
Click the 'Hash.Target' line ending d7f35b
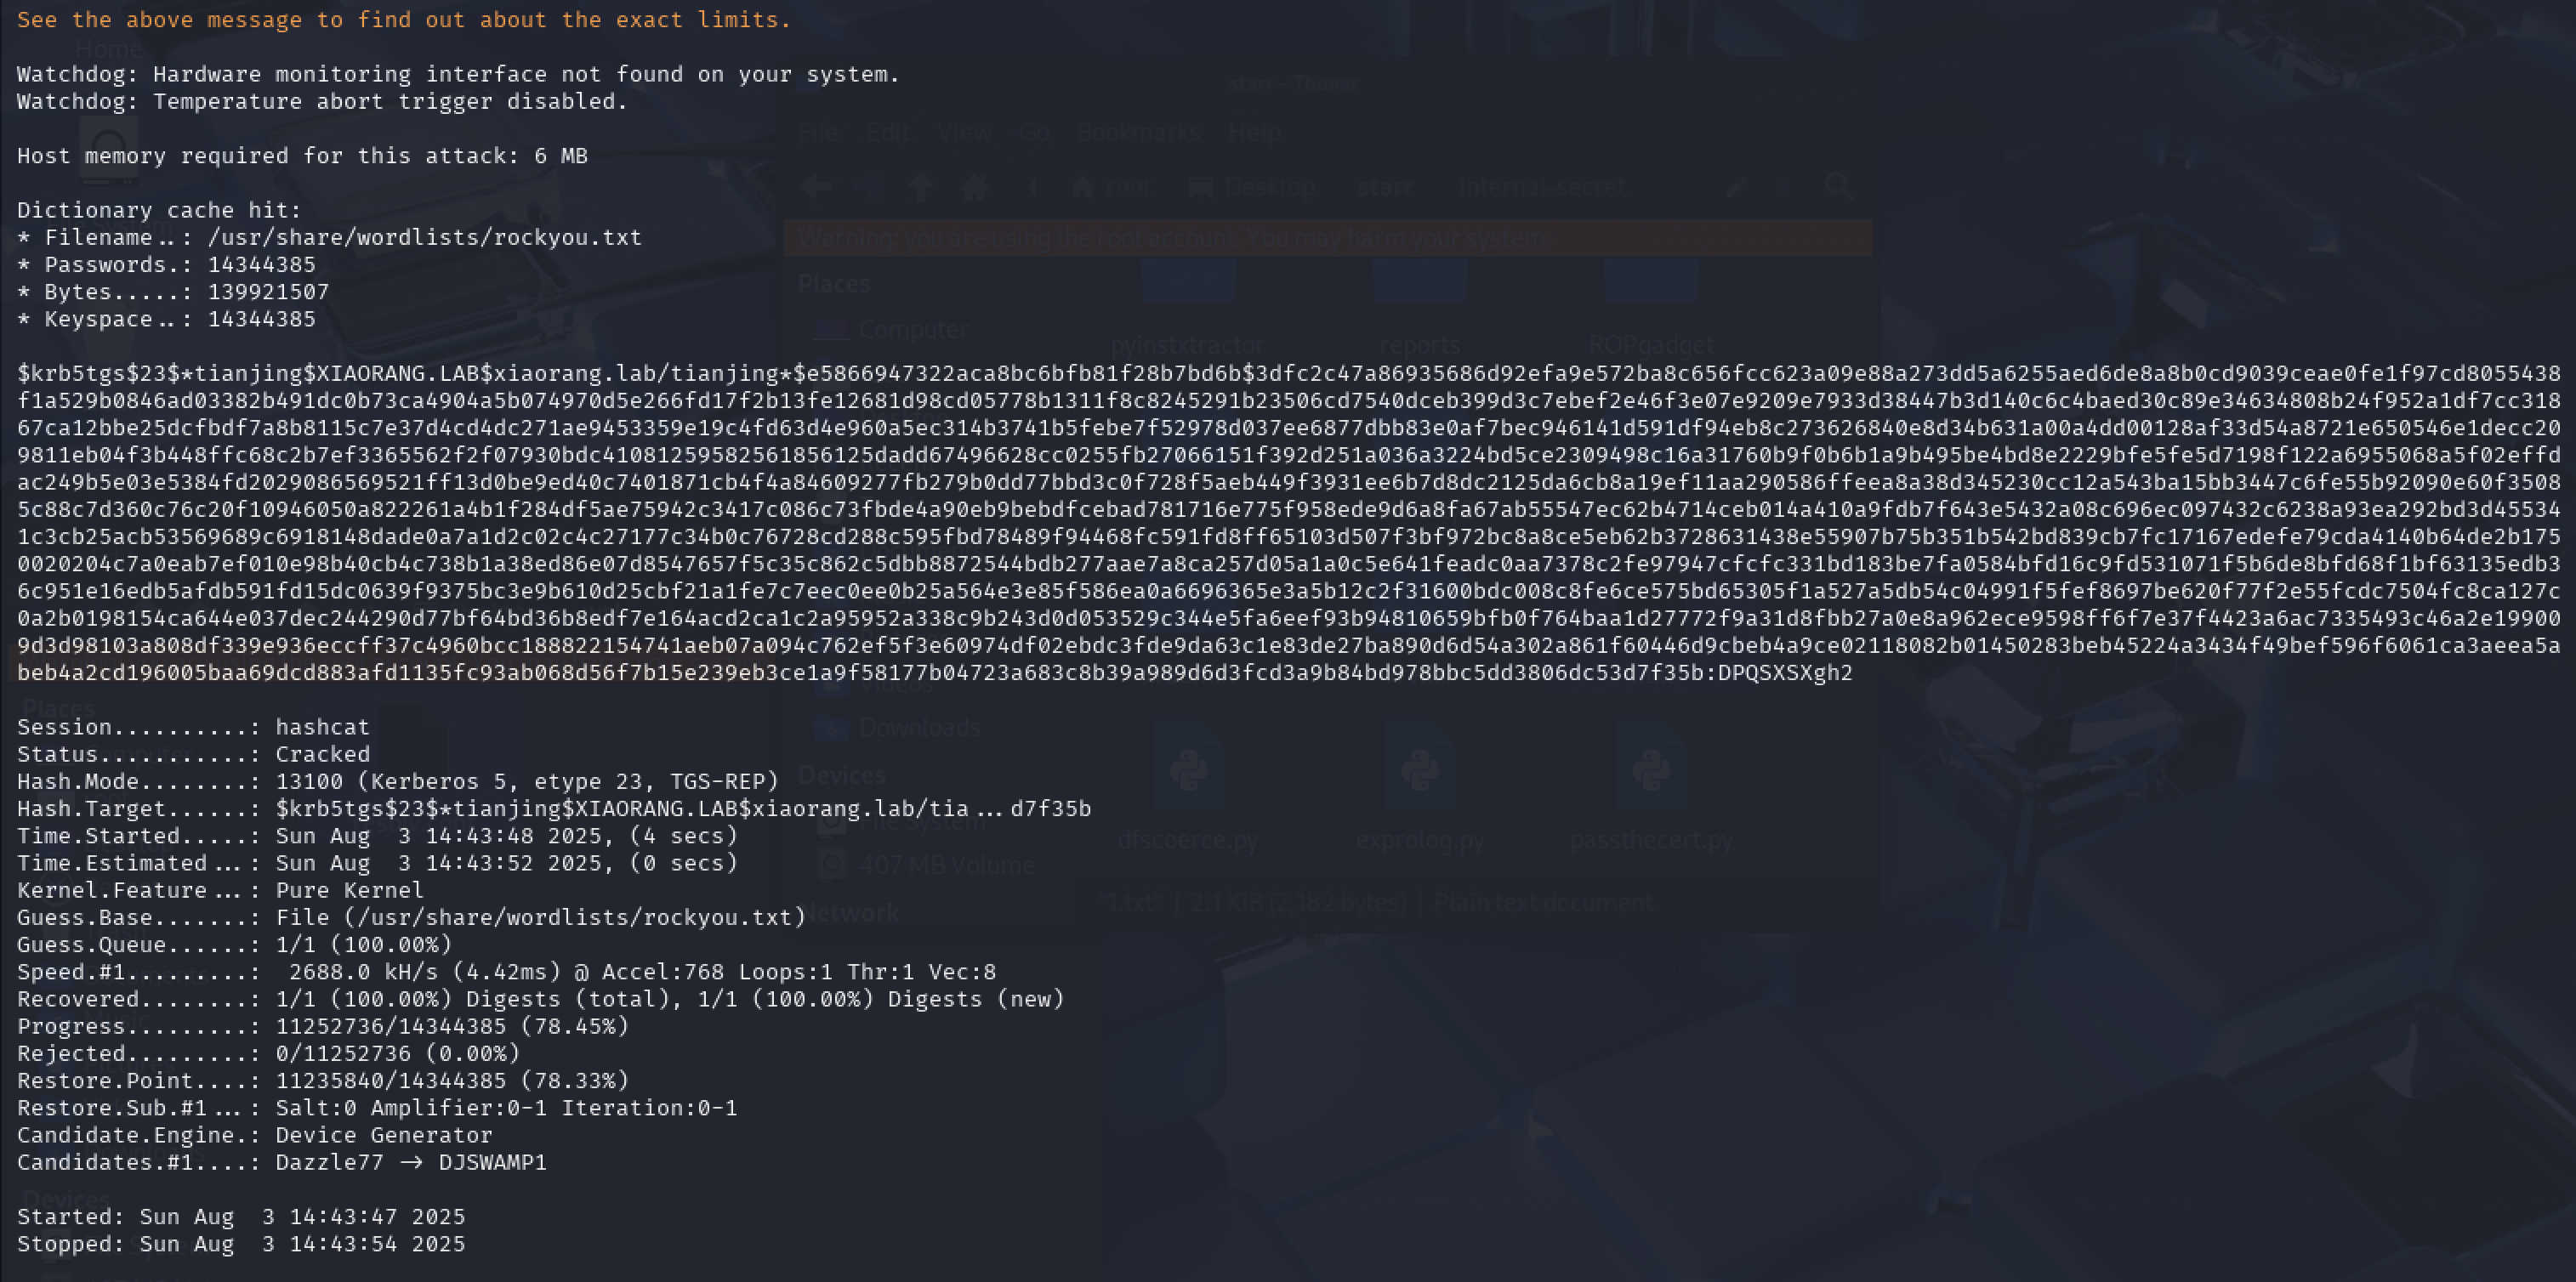(554, 808)
